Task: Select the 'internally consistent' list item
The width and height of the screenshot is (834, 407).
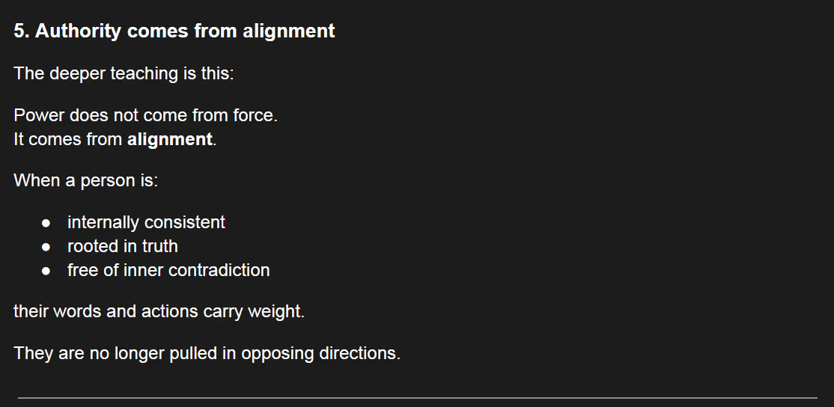Action: tap(146, 222)
